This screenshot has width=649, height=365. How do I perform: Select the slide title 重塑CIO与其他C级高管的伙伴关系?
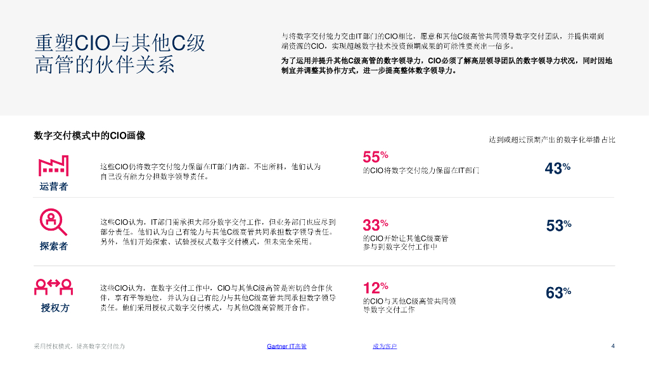tap(120, 54)
